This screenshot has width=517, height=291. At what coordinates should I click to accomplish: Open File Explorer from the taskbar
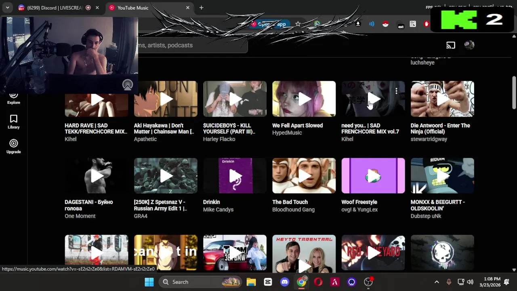tap(251, 282)
